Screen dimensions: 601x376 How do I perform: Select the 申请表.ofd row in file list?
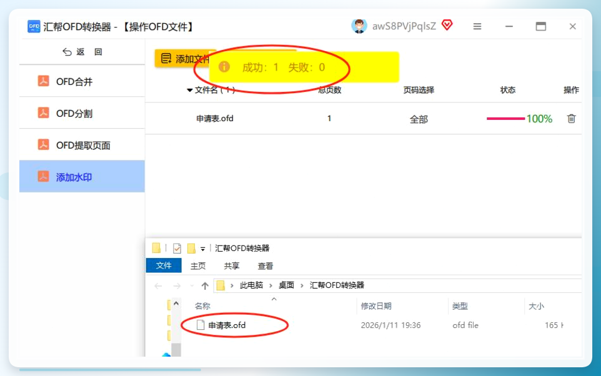[364, 119]
